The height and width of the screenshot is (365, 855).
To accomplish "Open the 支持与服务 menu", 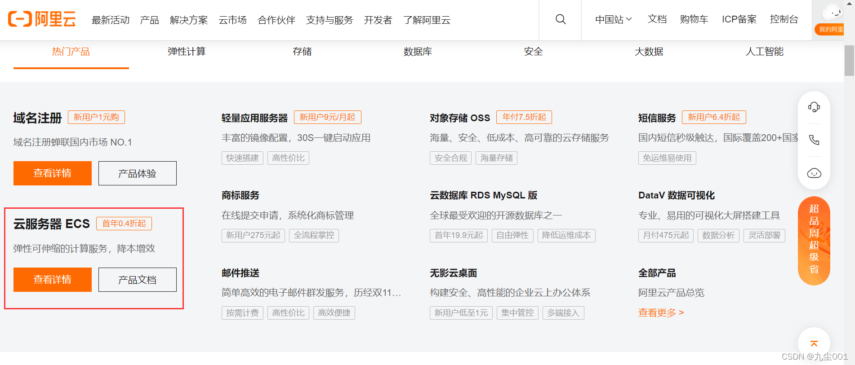I will [330, 20].
